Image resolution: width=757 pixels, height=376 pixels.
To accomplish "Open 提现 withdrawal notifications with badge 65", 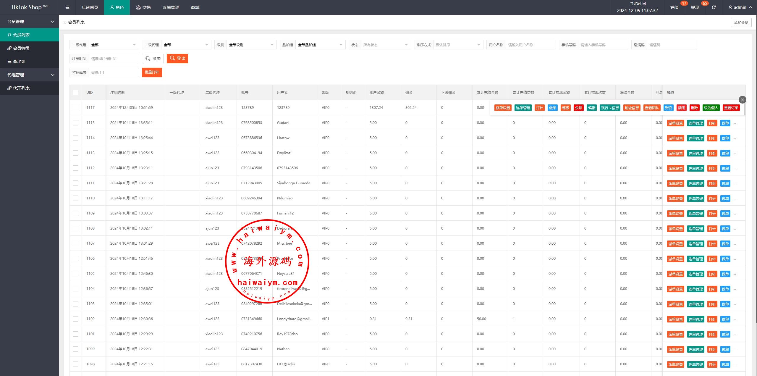I will 695,7.
